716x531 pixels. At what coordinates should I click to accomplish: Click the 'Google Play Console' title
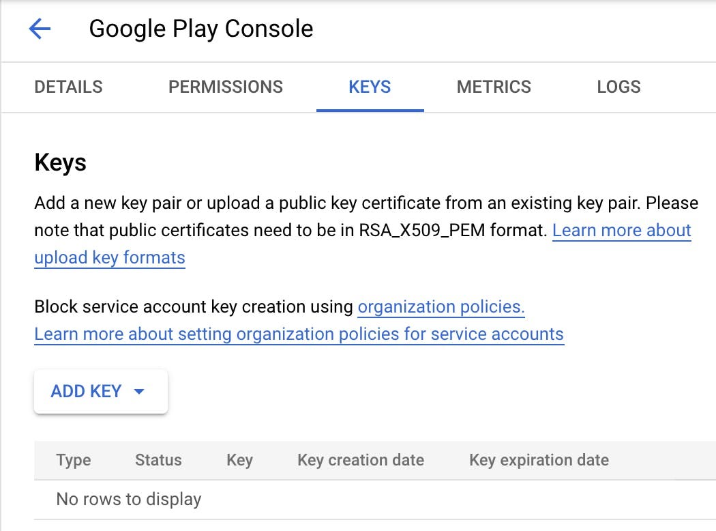pos(201,29)
